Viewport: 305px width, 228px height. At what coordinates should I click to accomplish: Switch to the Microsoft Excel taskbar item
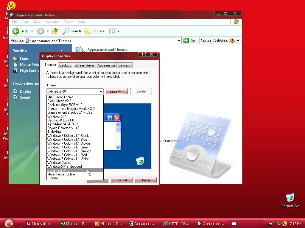coord(74,224)
